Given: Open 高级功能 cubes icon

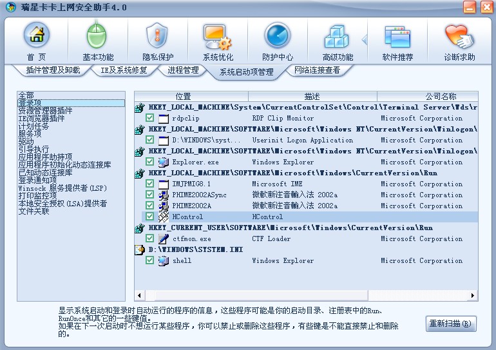Looking at the screenshot, I should 336,36.
